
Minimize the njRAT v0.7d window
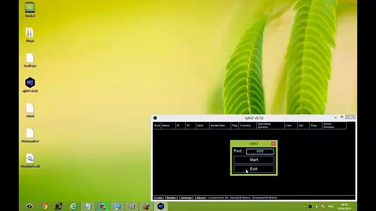point(335,117)
